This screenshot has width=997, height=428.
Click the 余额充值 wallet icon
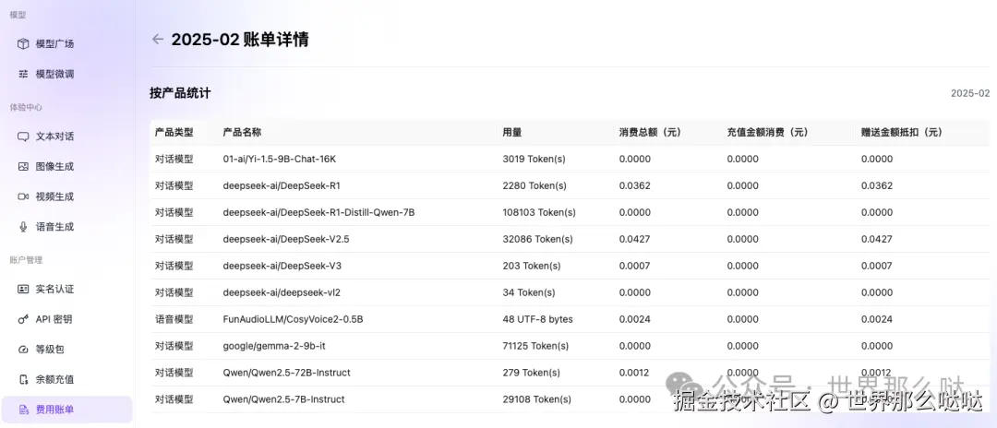coord(23,379)
